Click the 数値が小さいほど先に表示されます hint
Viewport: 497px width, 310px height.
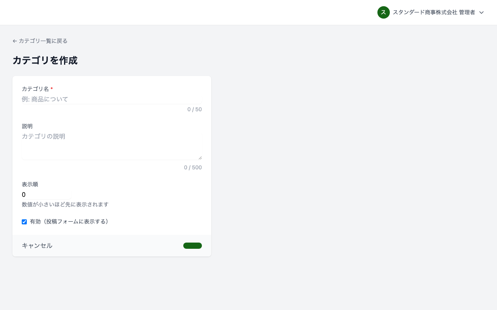point(65,205)
